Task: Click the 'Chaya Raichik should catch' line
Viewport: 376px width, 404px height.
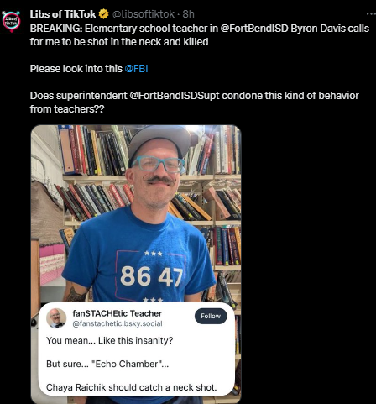Action: tap(132, 387)
